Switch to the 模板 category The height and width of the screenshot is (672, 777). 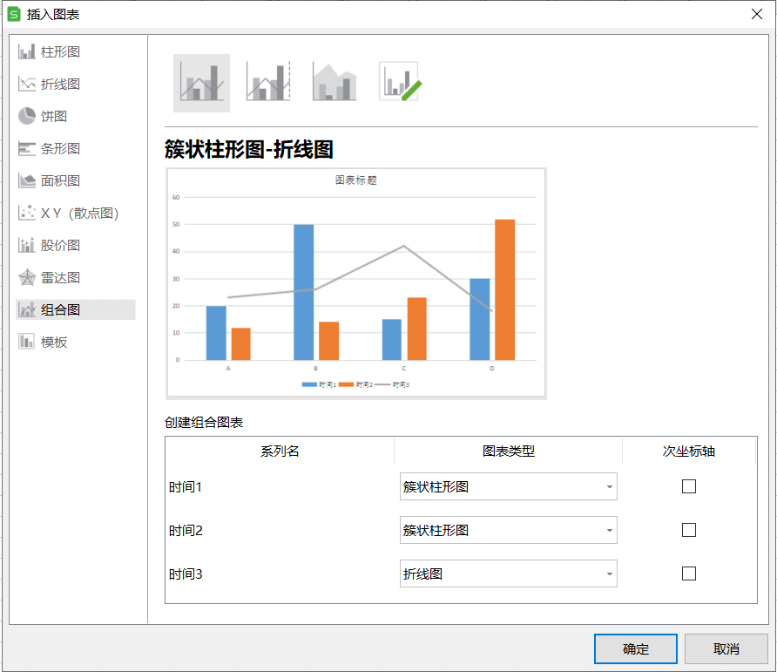tap(52, 342)
